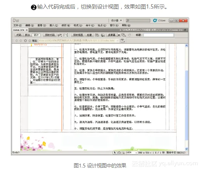This screenshot has height=171, width=202.
Task: Click the browser back arrow icon
Action: point(17,41)
